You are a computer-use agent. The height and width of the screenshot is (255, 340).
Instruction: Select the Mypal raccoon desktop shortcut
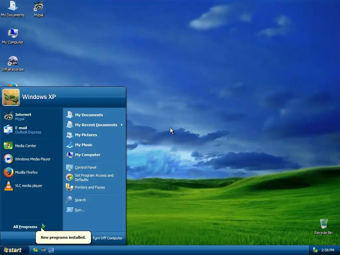click(x=39, y=9)
